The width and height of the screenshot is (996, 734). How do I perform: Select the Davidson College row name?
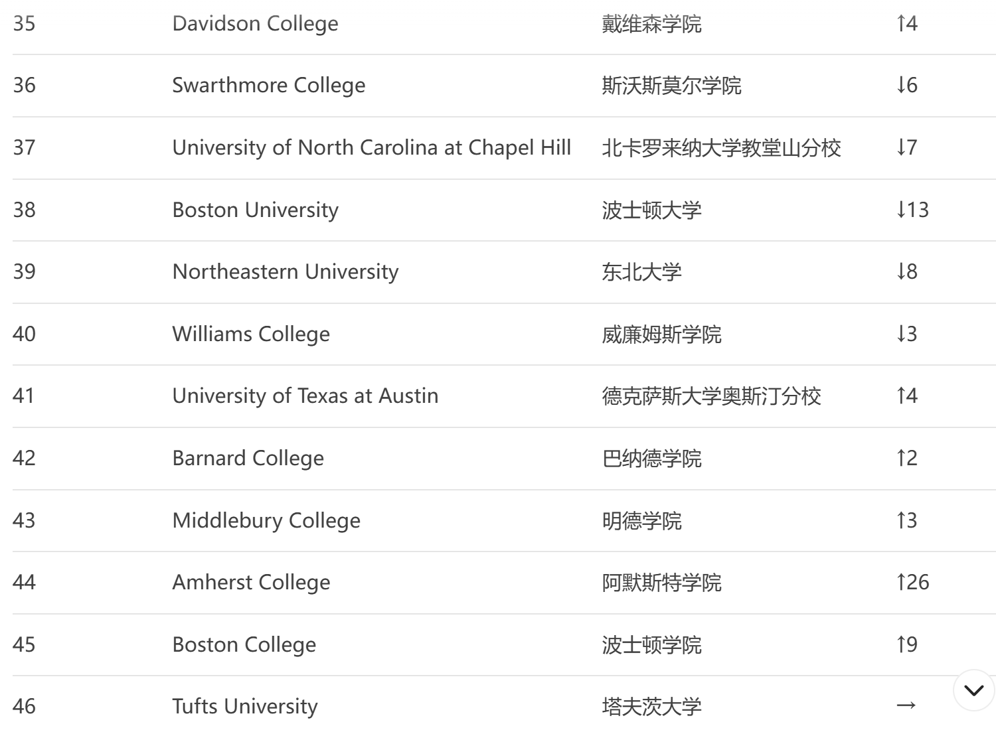255,24
